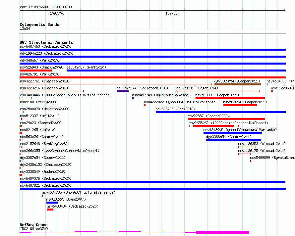Select esv2660355 (1000GenomesConsortiumPhase1) label
The width and height of the screenshot is (295, 236).
click(x=60, y=151)
